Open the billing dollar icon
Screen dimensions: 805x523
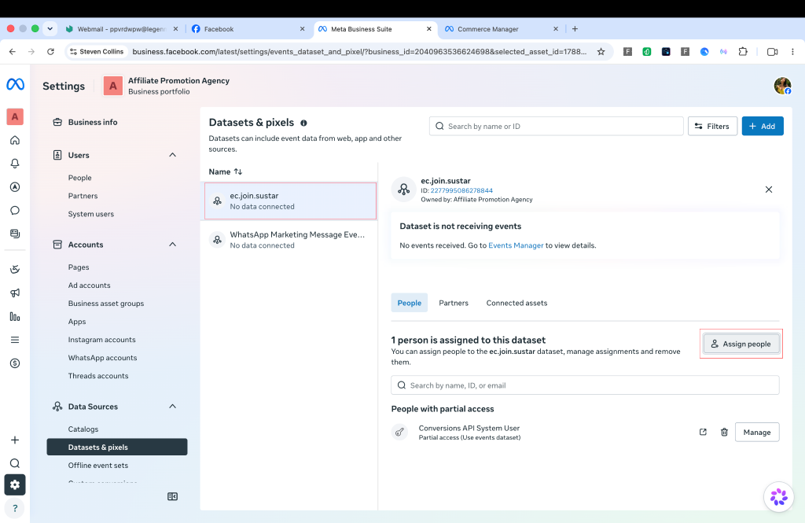tap(15, 363)
